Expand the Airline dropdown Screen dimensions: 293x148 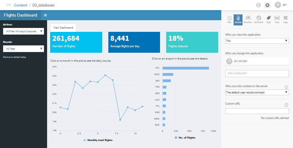pyautogui.click(x=23, y=31)
